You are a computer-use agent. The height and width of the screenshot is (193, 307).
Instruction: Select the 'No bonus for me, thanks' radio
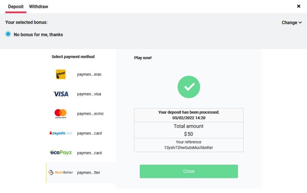(8, 34)
